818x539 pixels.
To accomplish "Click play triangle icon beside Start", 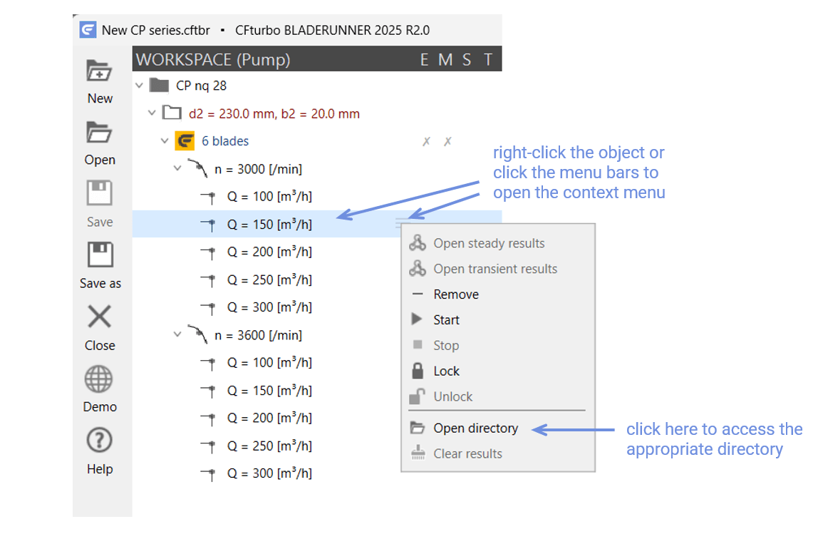I will 416,319.
